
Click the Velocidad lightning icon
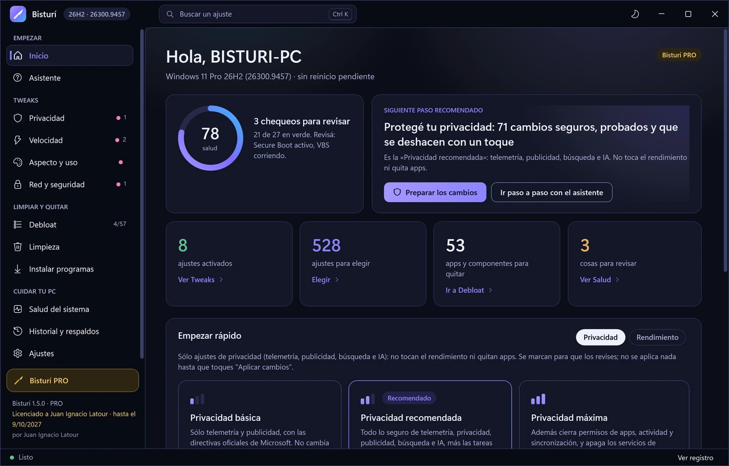pyautogui.click(x=18, y=140)
